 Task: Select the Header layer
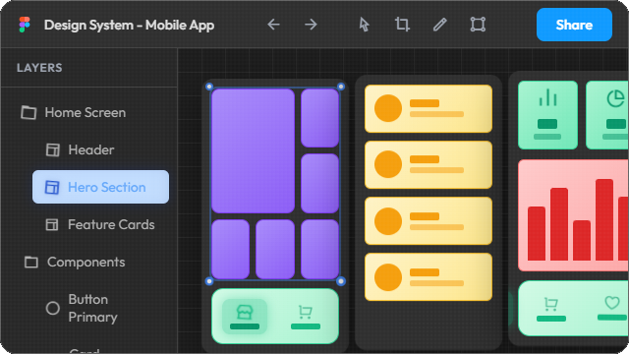click(91, 150)
